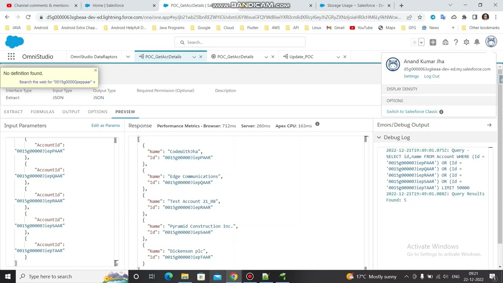
Task: Click "CodeWithJha" in the response JSON
Action: [x=184, y=151]
